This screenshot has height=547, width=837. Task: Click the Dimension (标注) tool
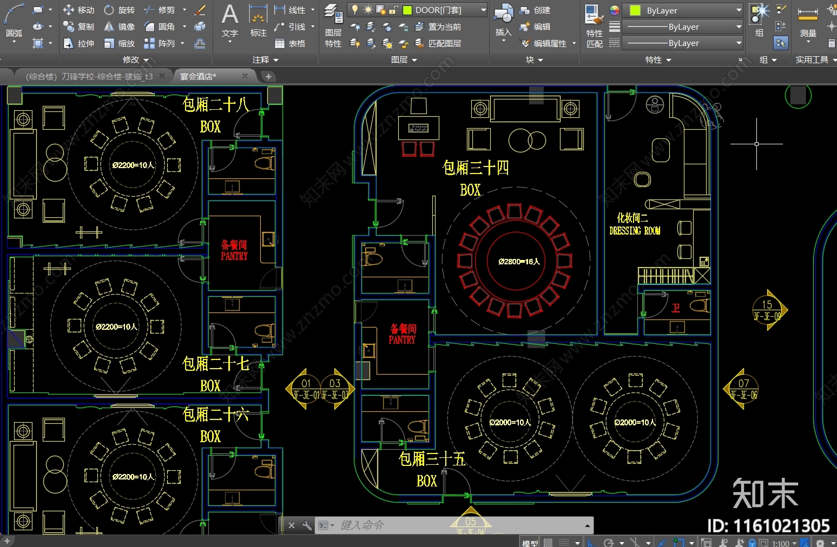tap(258, 21)
